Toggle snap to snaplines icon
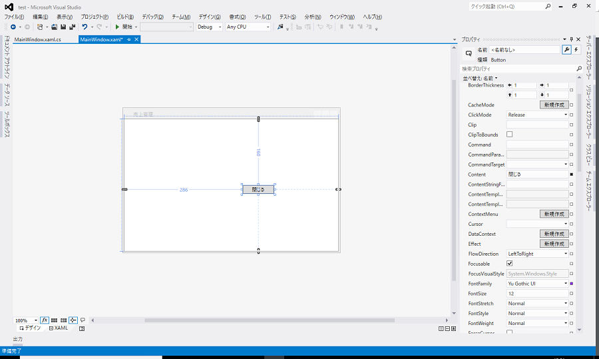599x359 pixels. [73, 320]
